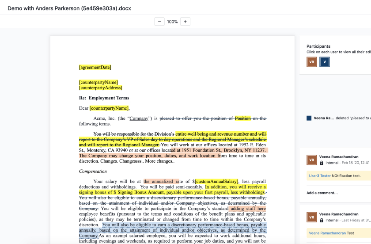Click the blue color square beside Veena's deletion

tap(309, 118)
